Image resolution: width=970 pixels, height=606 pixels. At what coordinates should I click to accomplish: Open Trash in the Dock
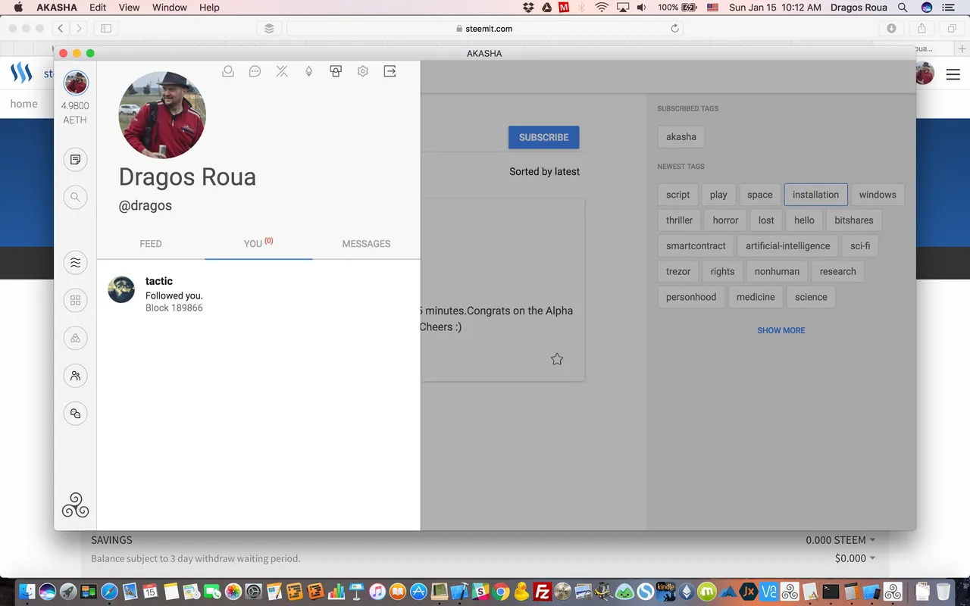(943, 591)
